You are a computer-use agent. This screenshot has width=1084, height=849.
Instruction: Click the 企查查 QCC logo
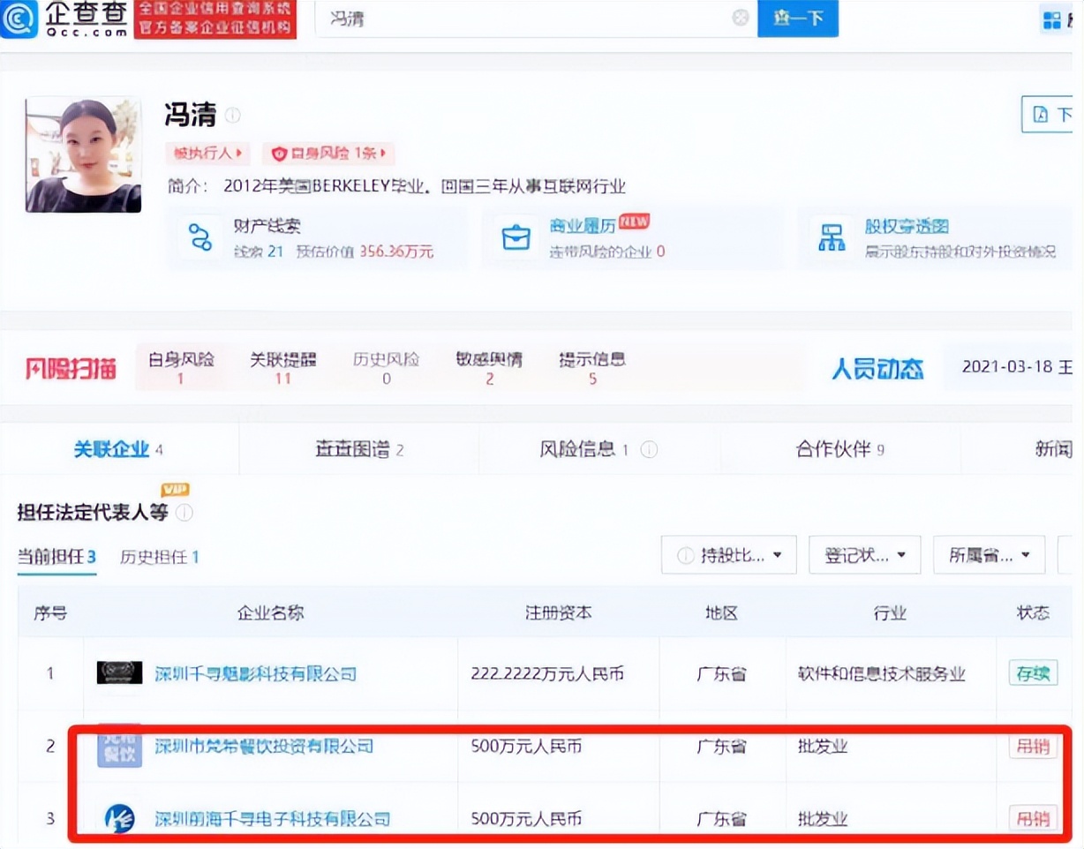click(62, 19)
